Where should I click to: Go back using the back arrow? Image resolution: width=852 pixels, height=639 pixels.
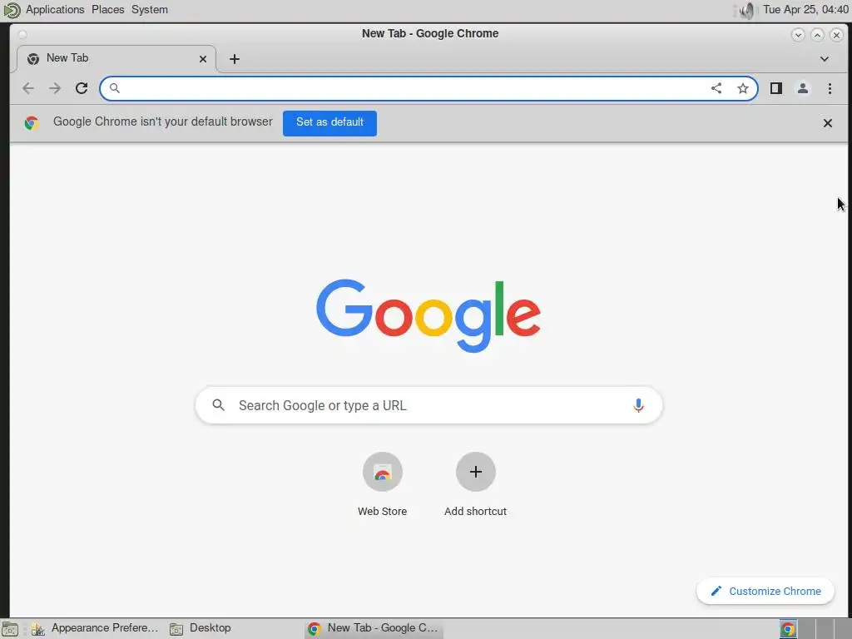28,88
